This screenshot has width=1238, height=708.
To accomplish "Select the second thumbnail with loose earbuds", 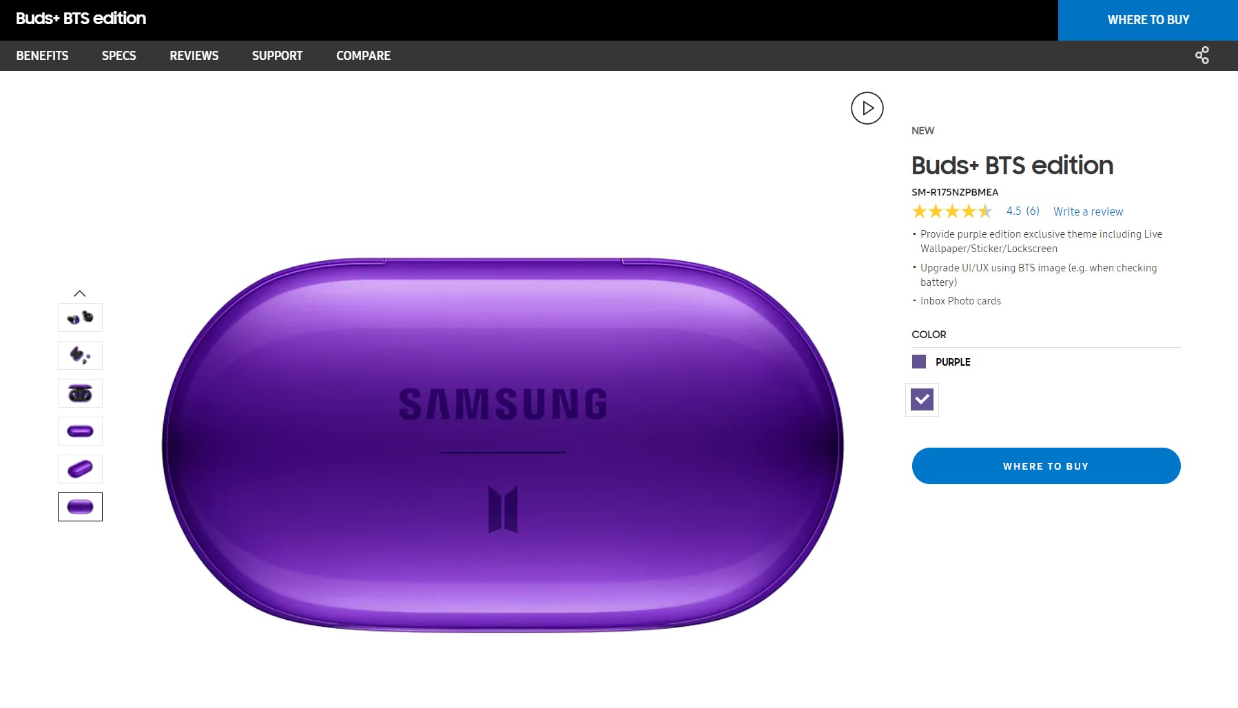I will click(80, 355).
